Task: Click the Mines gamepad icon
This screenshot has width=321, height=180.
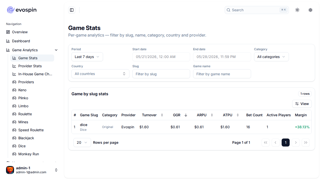Action: (14, 122)
